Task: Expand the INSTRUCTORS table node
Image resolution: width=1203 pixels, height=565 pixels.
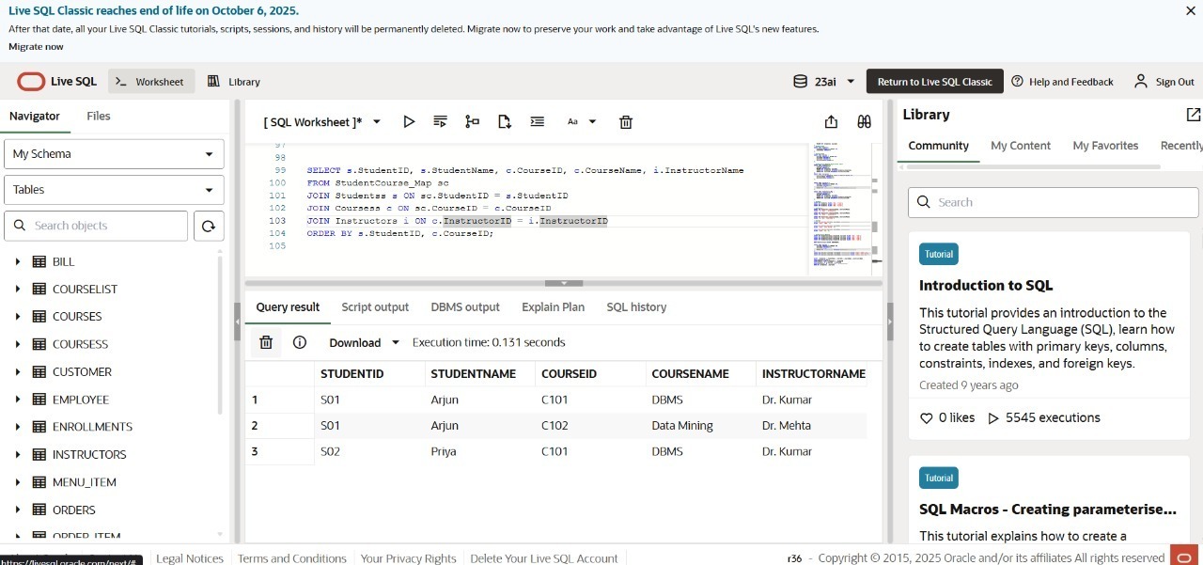Action: click(x=18, y=455)
